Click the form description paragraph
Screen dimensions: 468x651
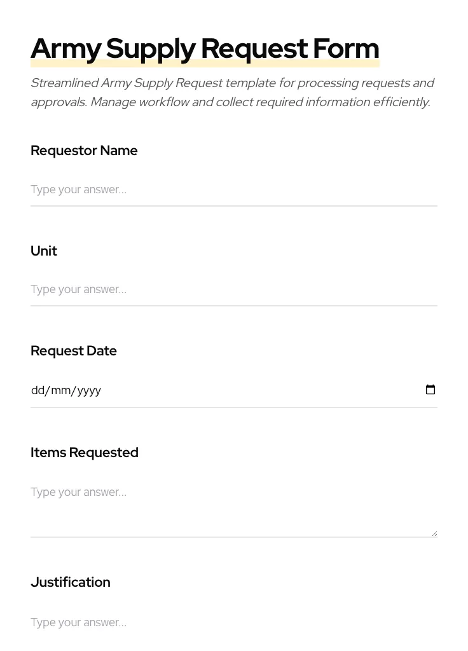[232, 93]
